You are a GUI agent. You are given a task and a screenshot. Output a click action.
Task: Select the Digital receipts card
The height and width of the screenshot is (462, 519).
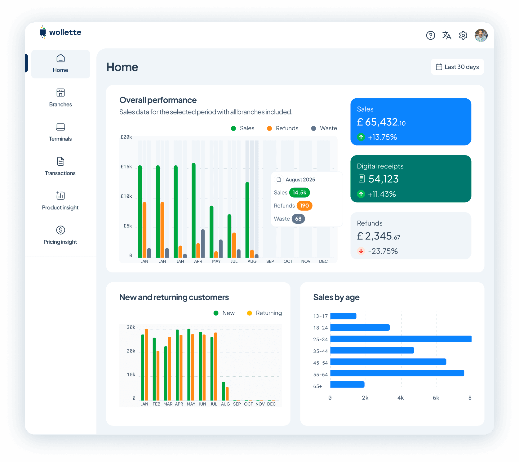pos(411,179)
